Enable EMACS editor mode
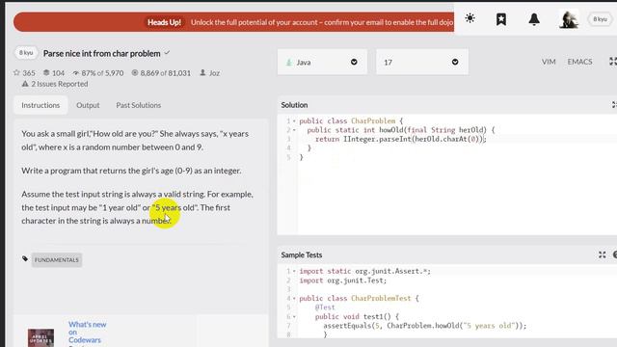The height and width of the screenshot is (347, 617). (579, 62)
